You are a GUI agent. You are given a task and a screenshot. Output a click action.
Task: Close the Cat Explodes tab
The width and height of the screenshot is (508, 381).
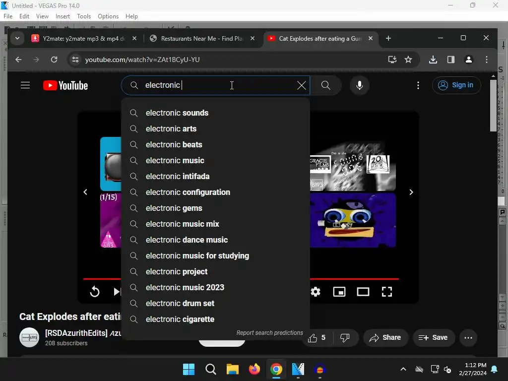(370, 38)
